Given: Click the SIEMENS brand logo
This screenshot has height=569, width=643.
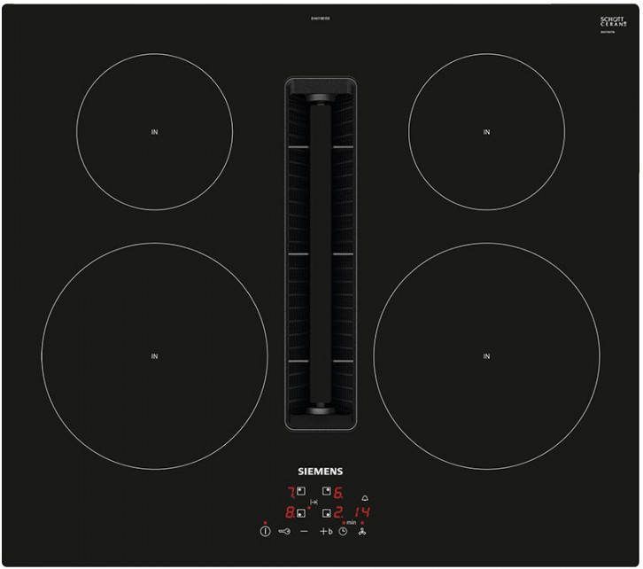Looking at the screenshot, I should [x=321, y=471].
